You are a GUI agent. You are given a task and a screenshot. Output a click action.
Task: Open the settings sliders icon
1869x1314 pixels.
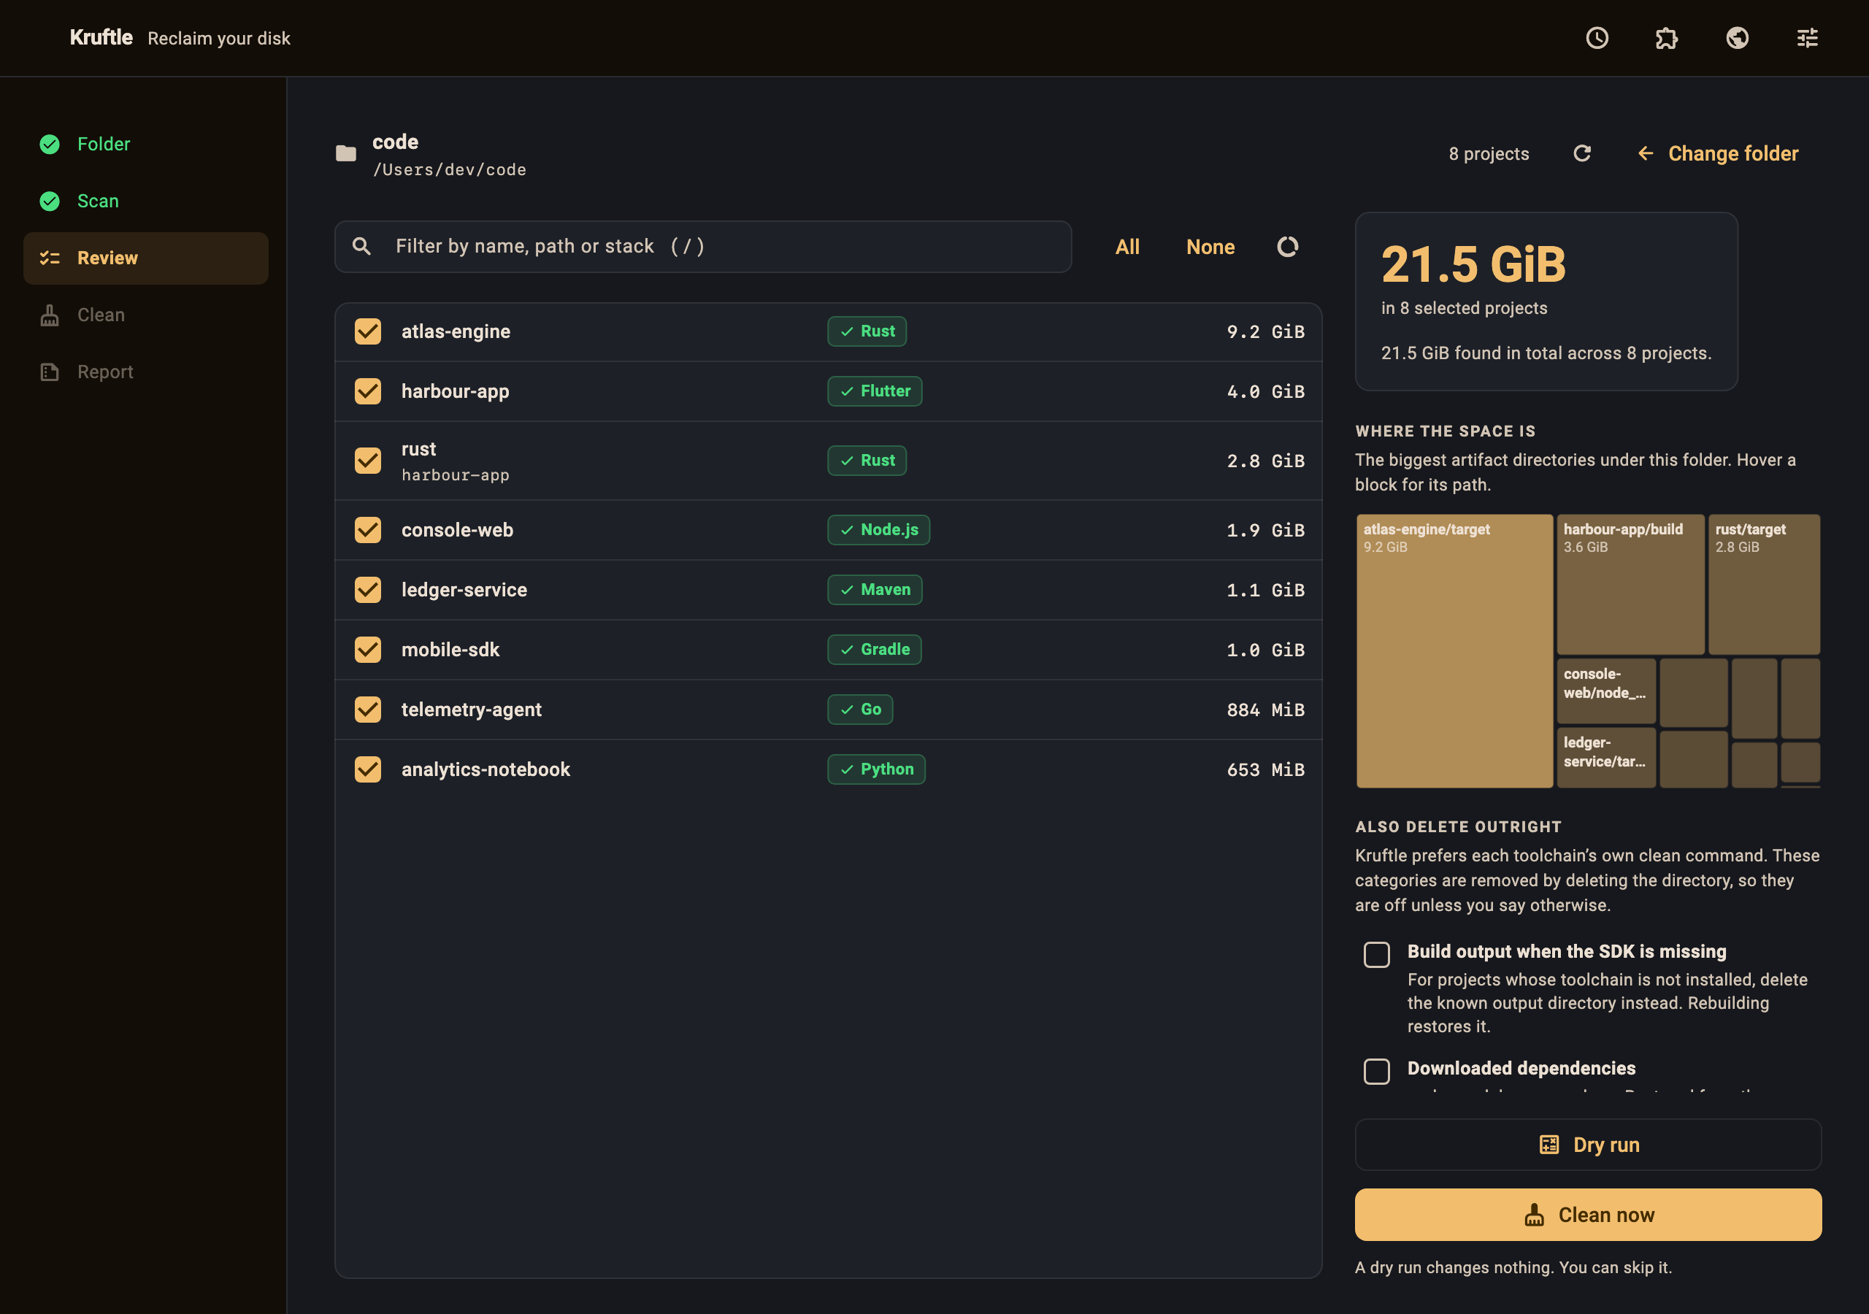(1807, 38)
